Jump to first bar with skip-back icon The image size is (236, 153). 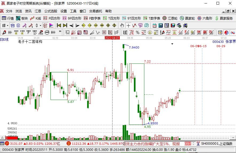point(59,25)
